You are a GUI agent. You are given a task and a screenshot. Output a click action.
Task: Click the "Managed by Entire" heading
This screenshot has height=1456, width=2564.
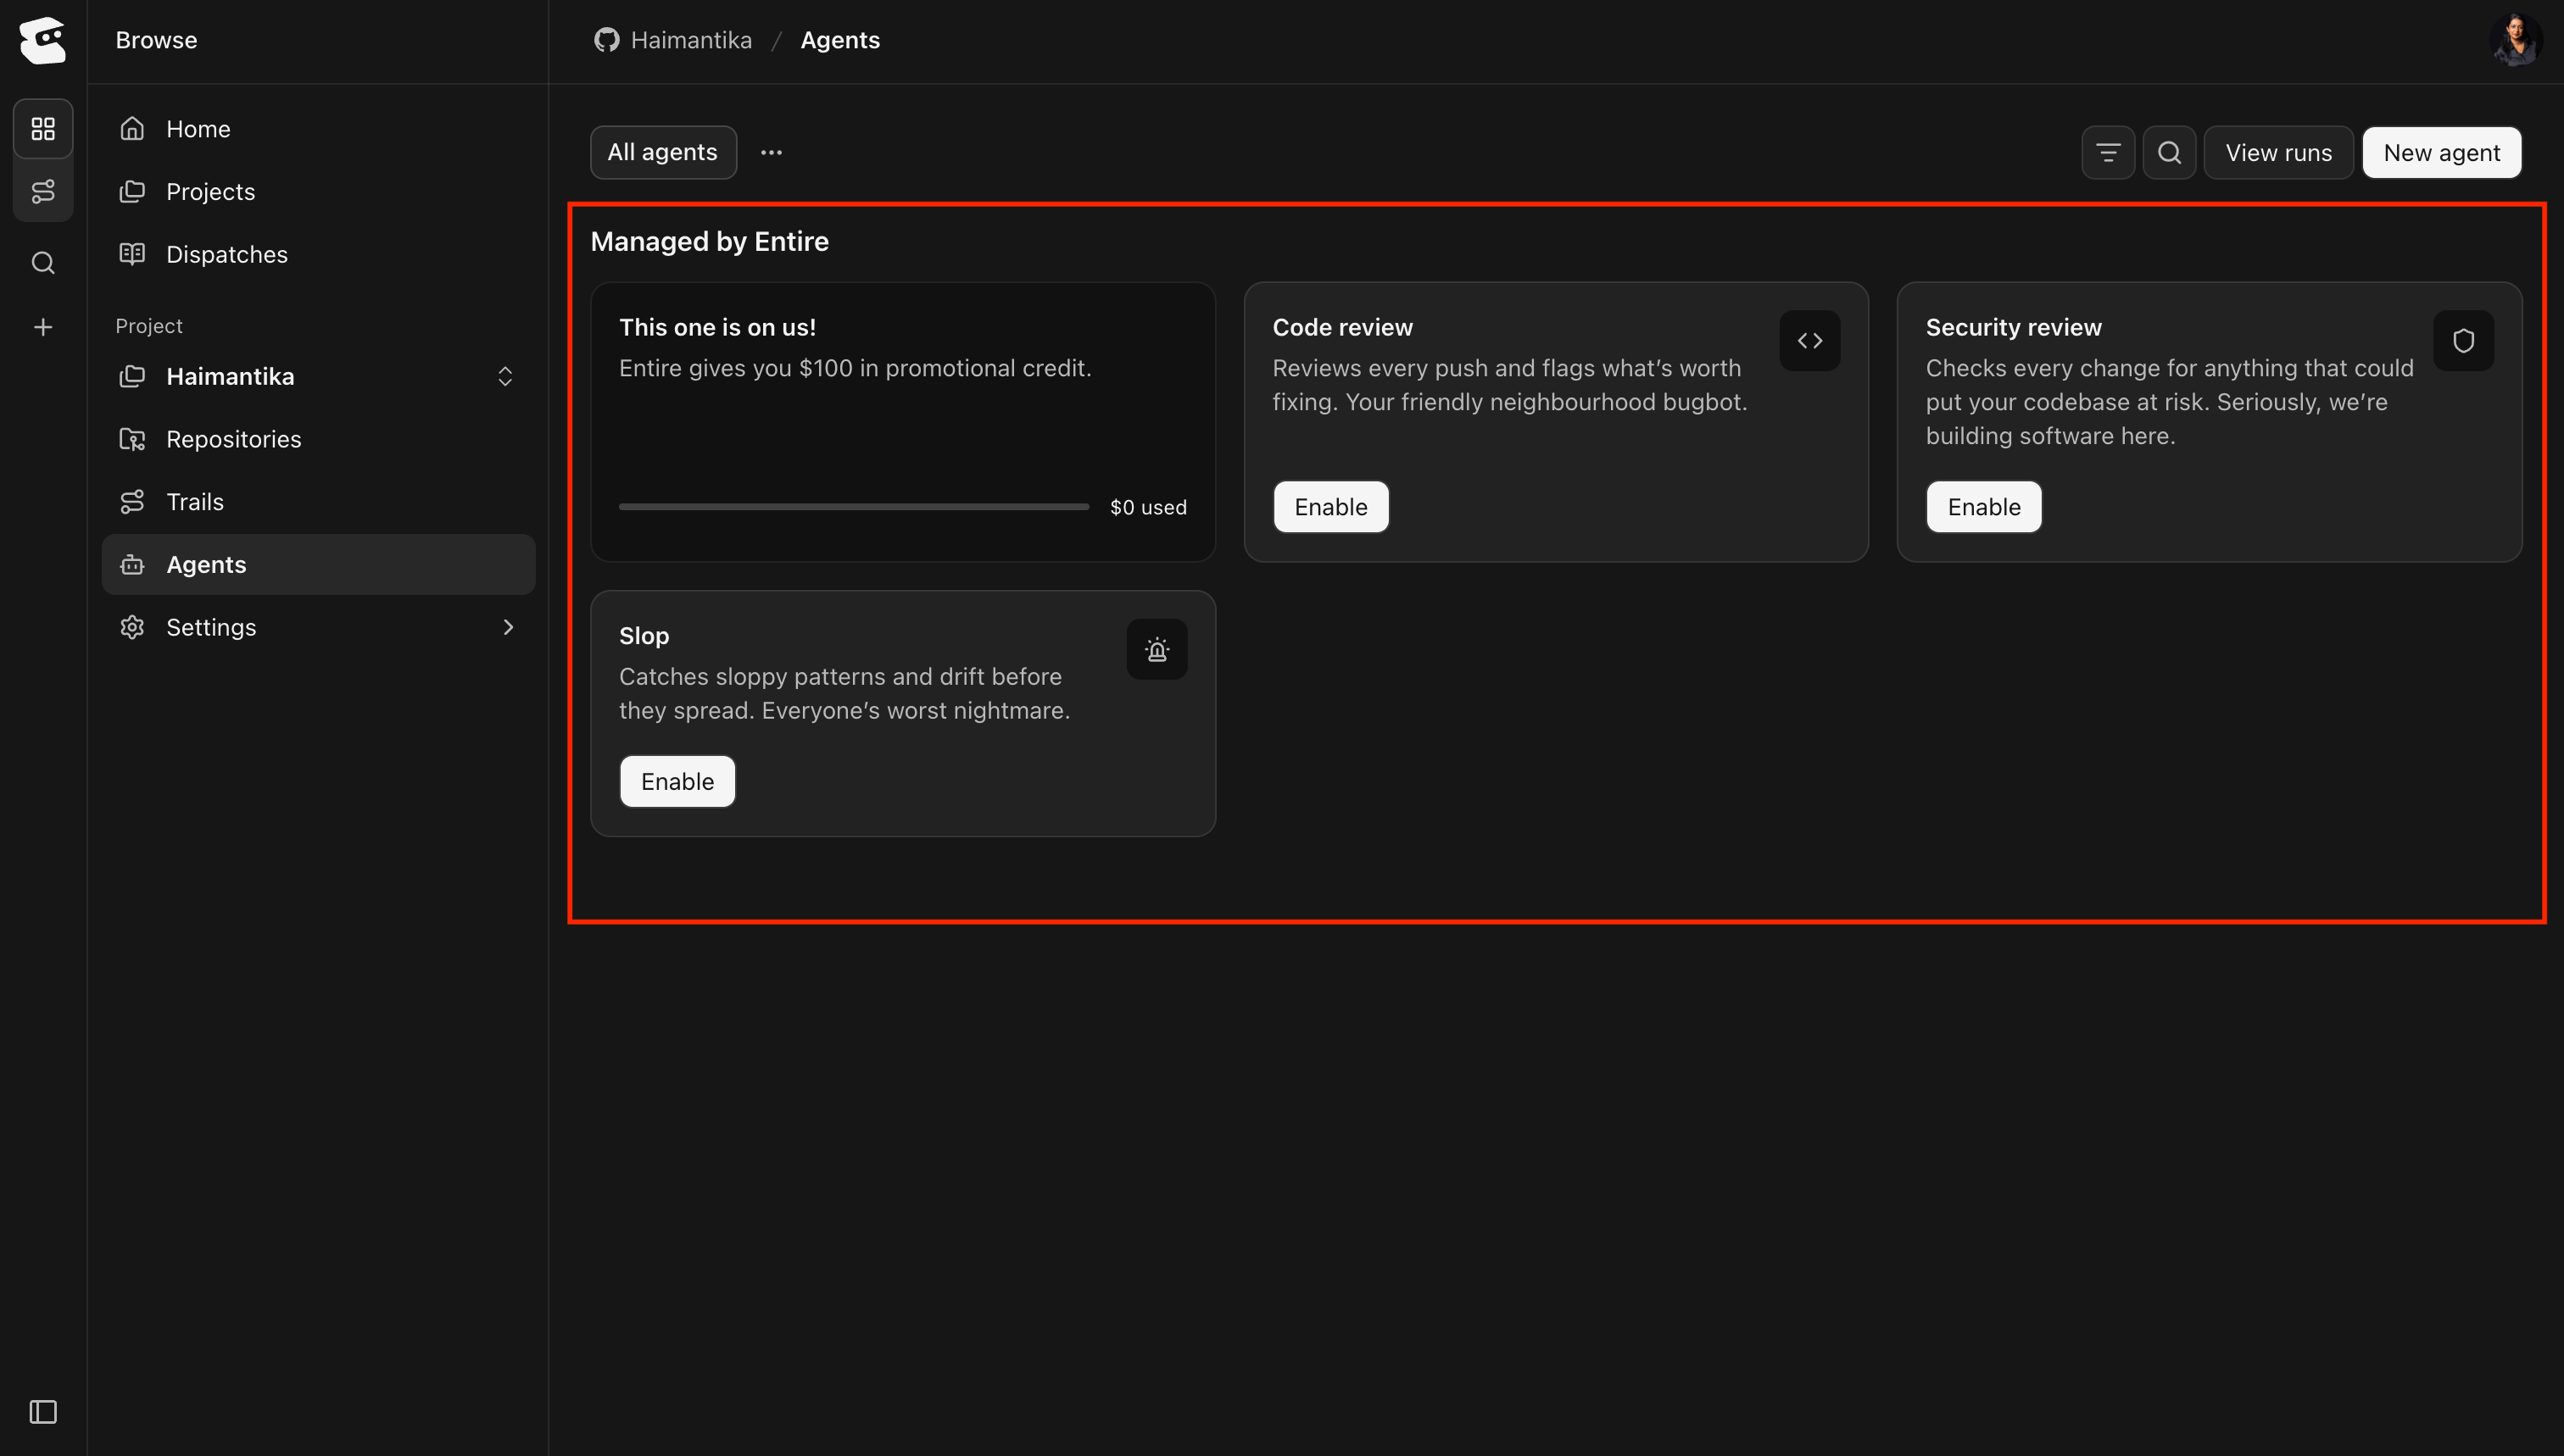[710, 242]
